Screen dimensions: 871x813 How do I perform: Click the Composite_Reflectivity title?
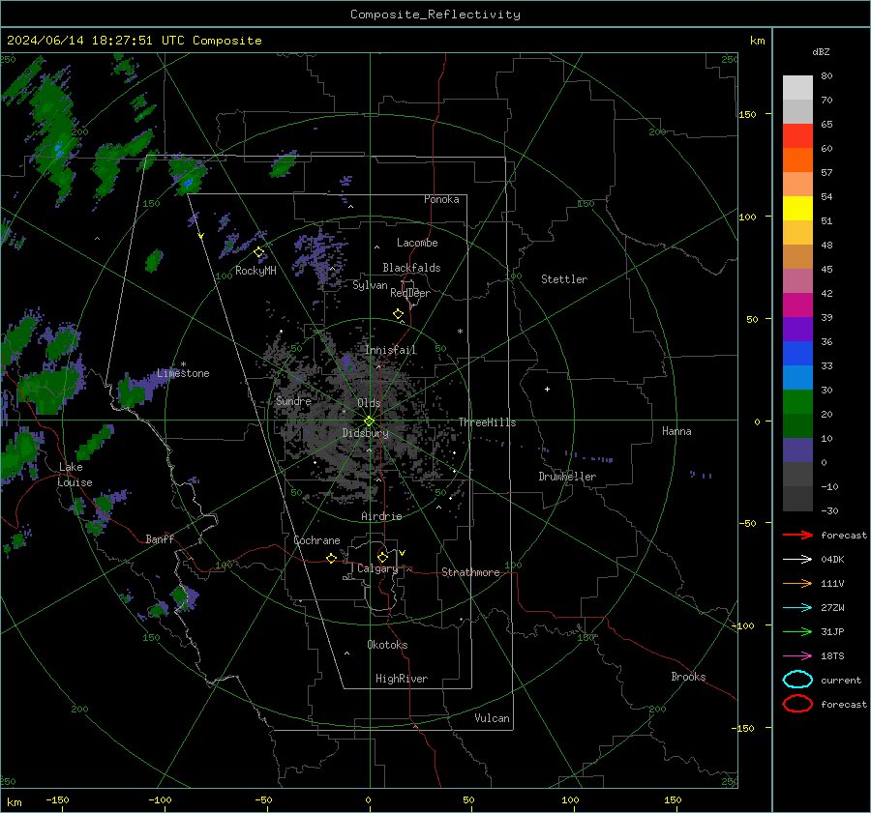435,15
